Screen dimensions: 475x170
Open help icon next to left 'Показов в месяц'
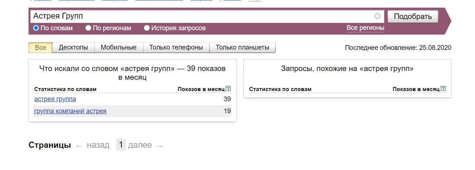tap(229, 88)
